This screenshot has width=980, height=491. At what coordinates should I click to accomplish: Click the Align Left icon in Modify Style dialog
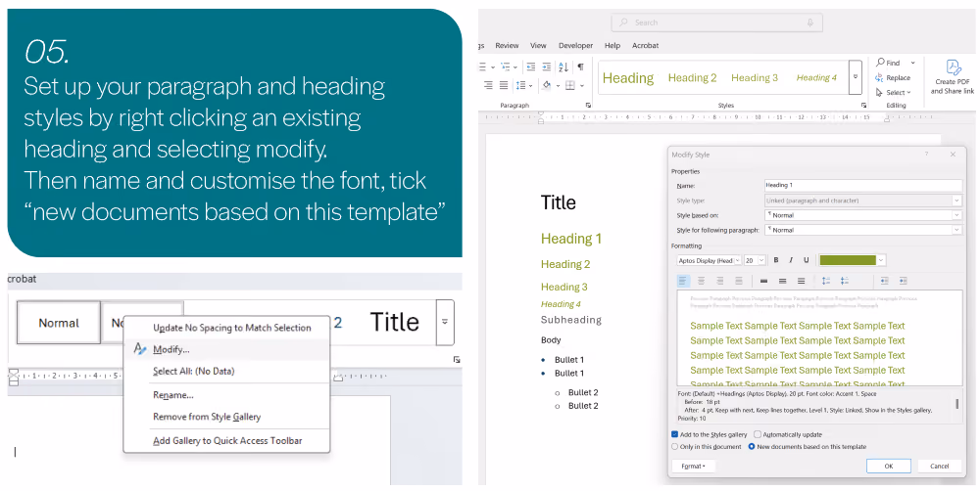point(682,282)
